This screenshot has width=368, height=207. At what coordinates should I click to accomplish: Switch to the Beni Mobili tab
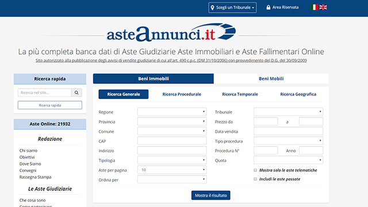[x=271, y=79]
